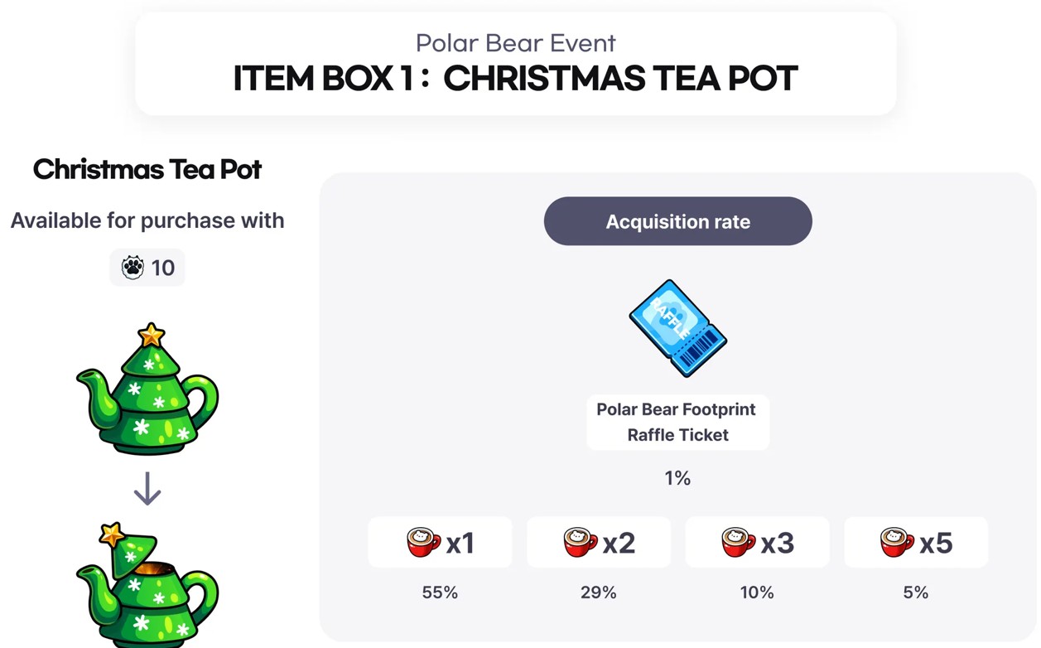Click the 55% rate text
The image size is (1041, 648).
click(440, 592)
